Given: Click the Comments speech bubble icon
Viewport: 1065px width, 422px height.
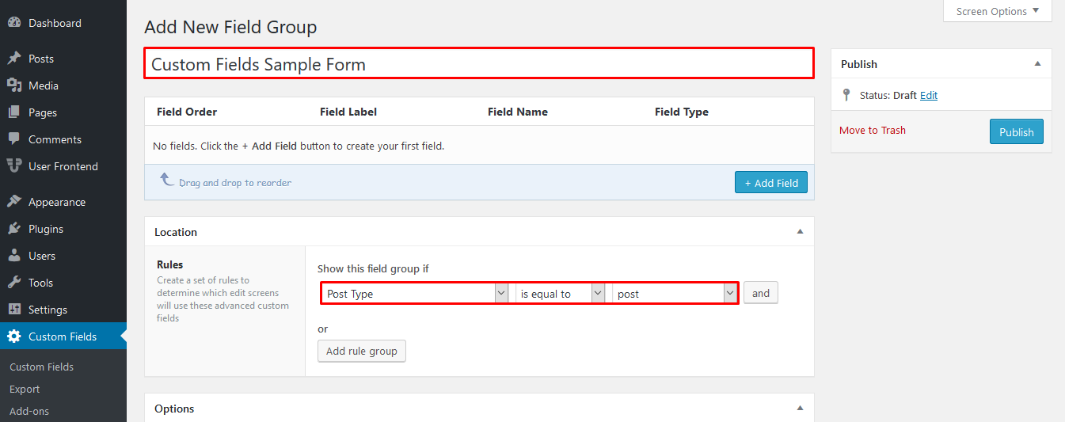Looking at the screenshot, I should (x=13, y=139).
